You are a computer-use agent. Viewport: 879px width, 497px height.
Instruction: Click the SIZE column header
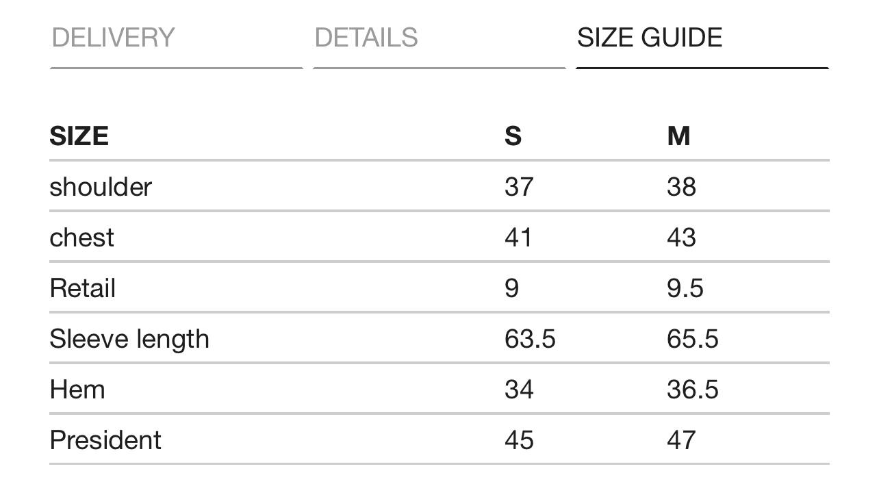(x=79, y=136)
